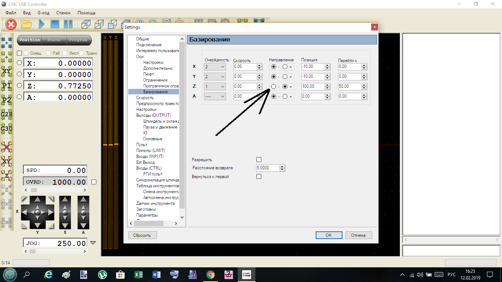Open the Файл menu
Image resolution: width=502 pixels, height=282 pixels.
pos(11,13)
